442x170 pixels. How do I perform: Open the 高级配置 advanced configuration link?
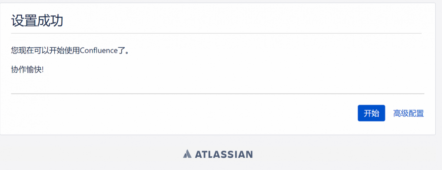click(408, 113)
